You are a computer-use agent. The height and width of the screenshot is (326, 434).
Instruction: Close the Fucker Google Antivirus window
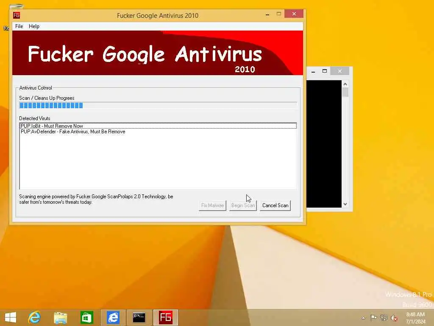294,14
